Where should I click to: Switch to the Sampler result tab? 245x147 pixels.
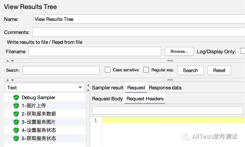coord(108,88)
